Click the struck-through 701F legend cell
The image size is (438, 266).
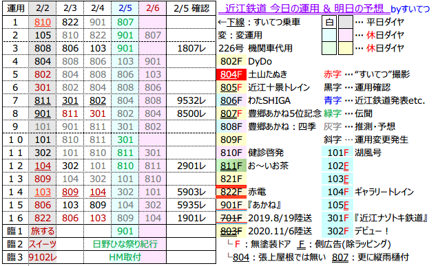point(231,218)
